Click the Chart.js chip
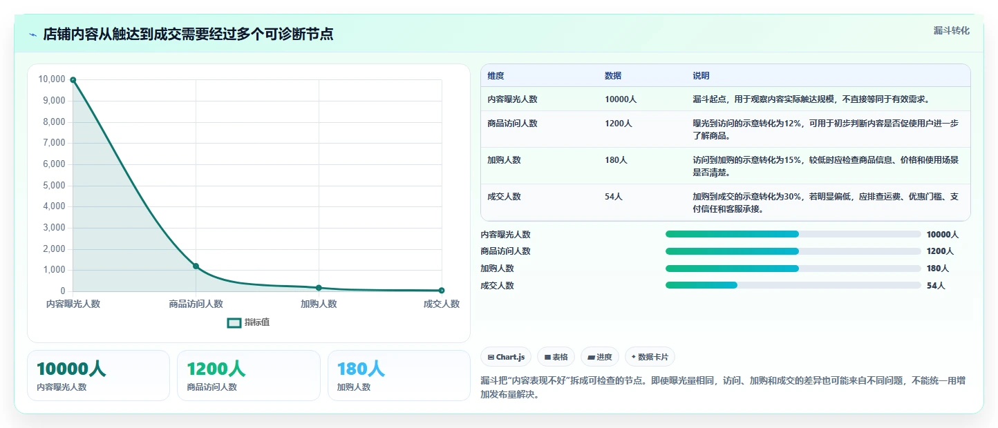Image resolution: width=998 pixels, height=428 pixels. pos(506,357)
